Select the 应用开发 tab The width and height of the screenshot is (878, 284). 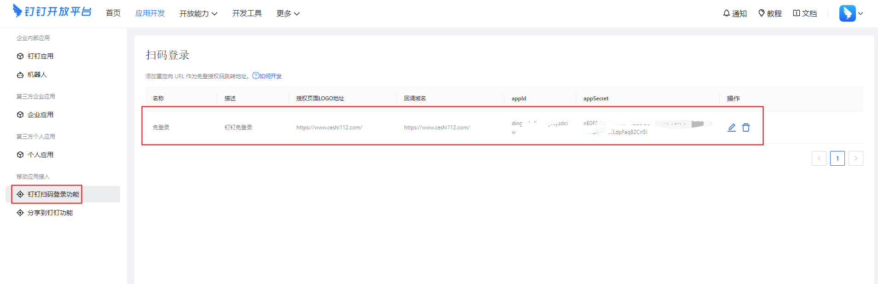coord(150,13)
